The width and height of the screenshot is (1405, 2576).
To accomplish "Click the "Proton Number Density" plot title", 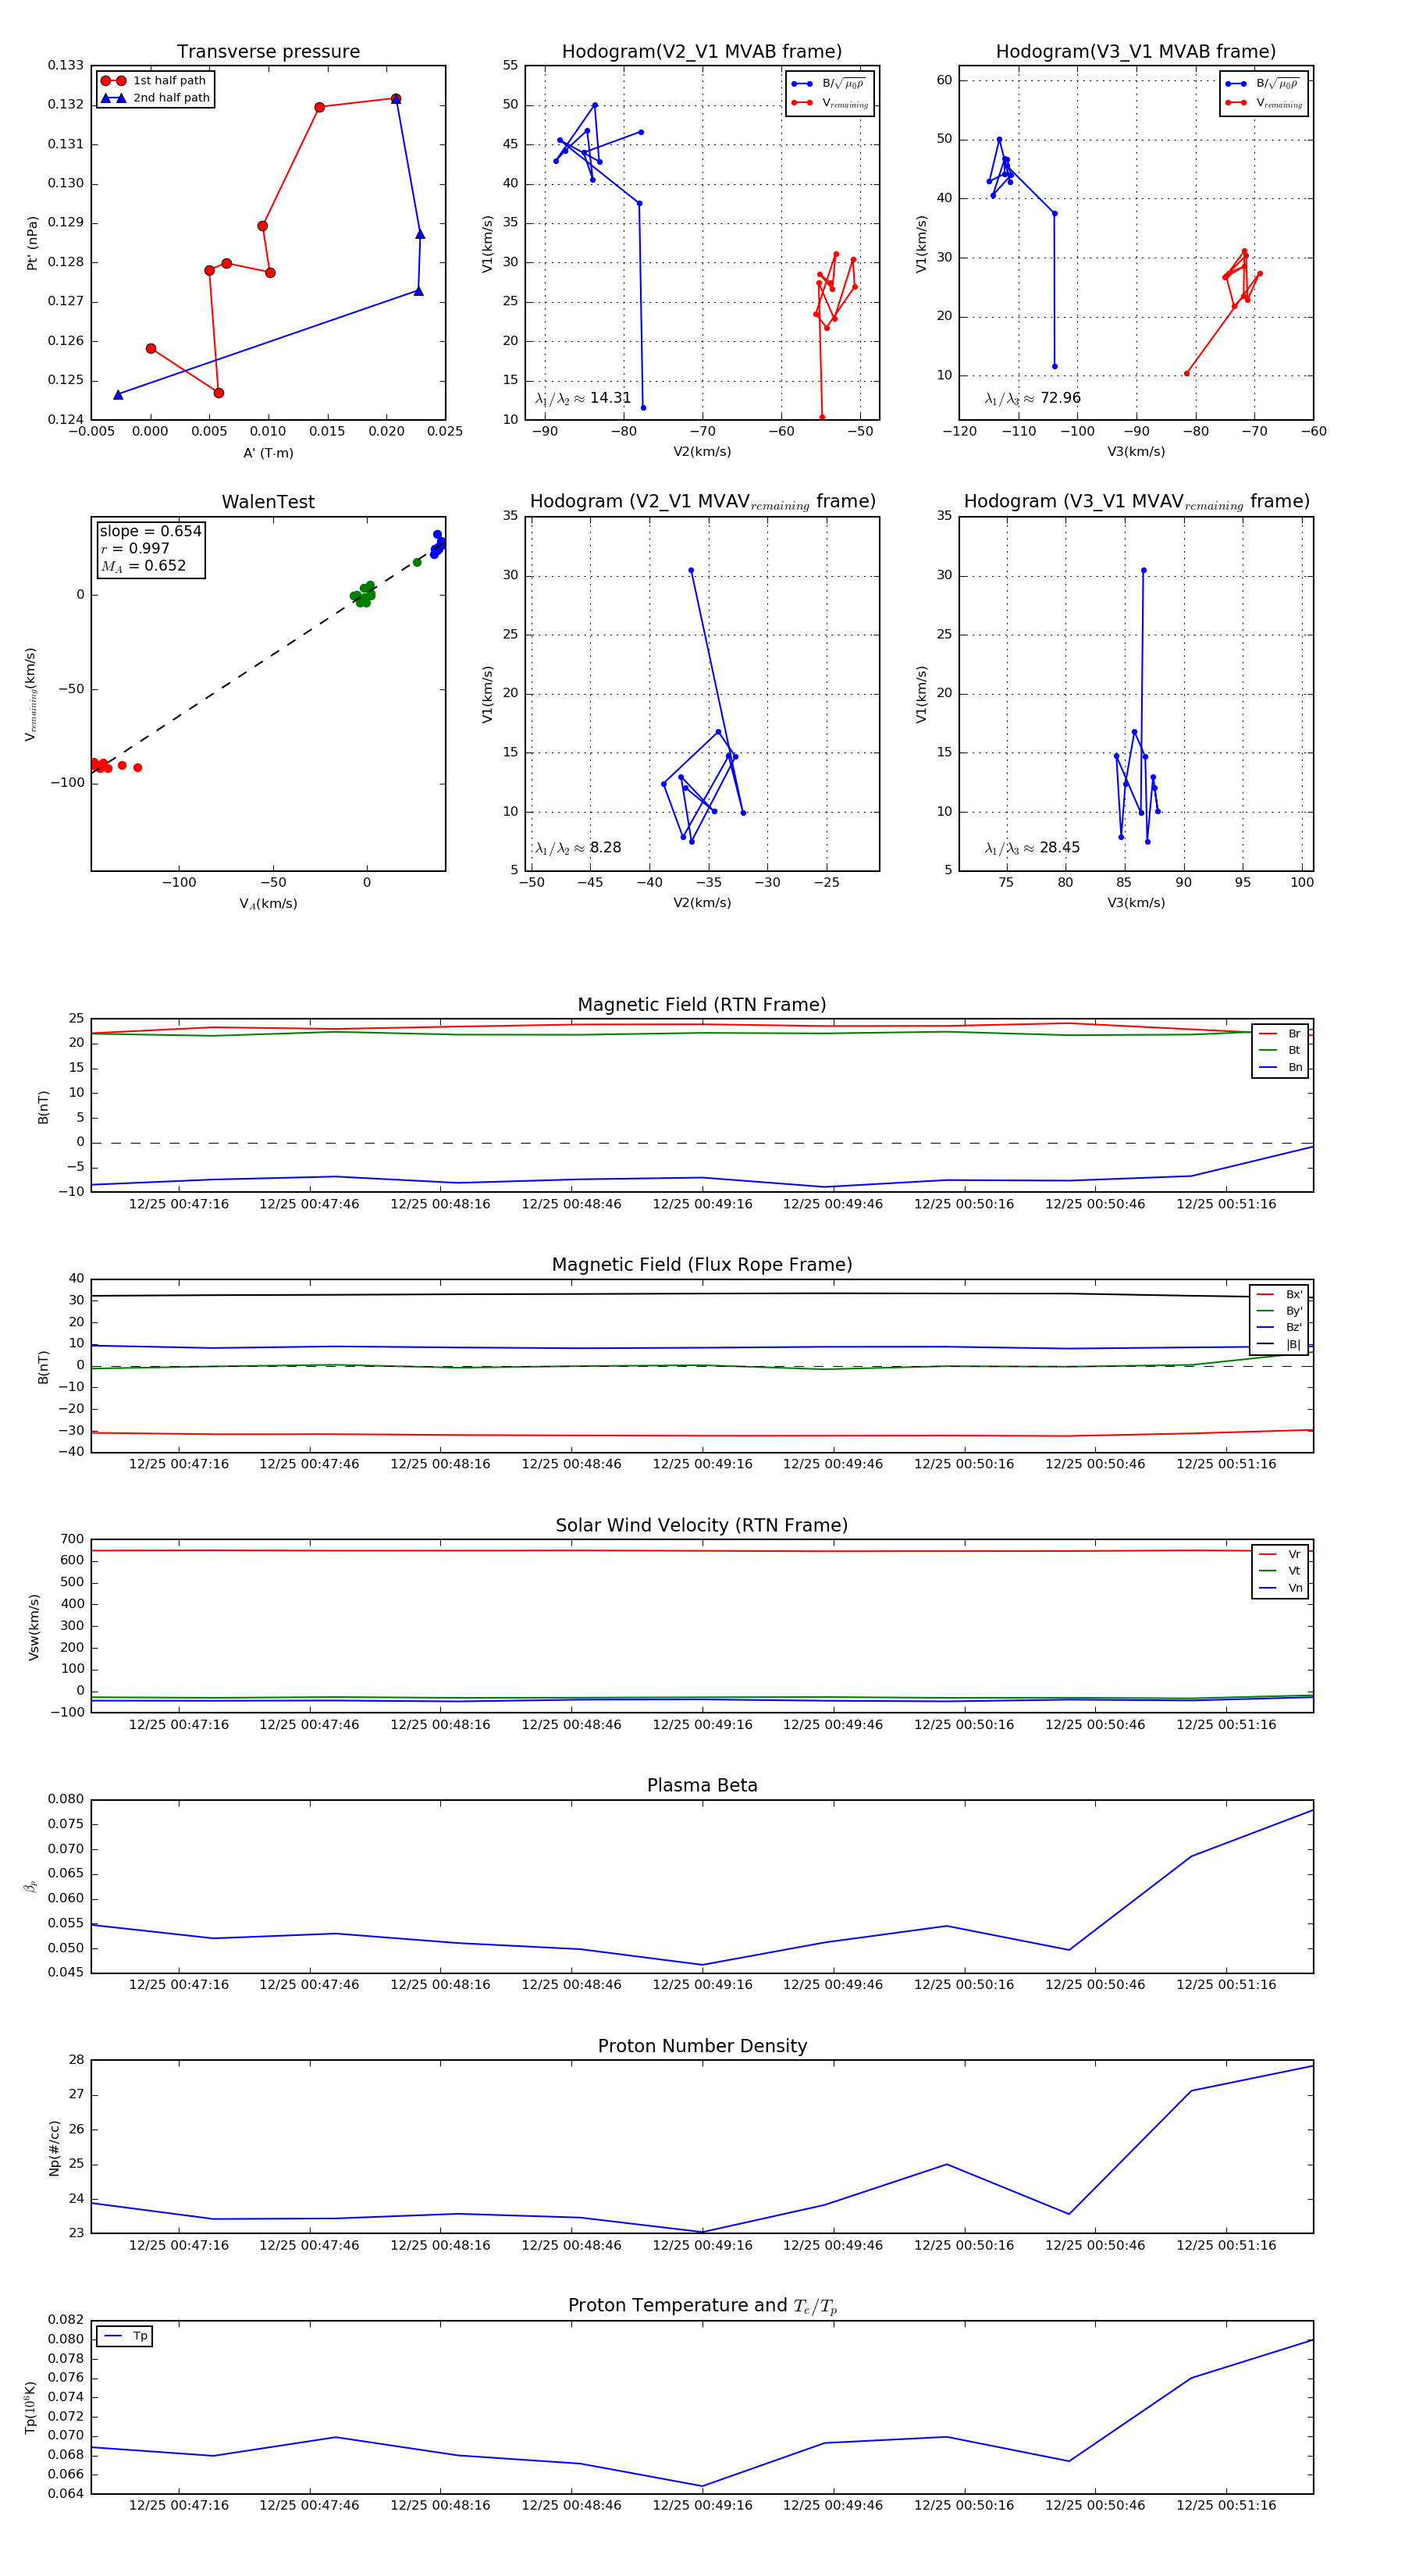I will click(x=702, y=2045).
